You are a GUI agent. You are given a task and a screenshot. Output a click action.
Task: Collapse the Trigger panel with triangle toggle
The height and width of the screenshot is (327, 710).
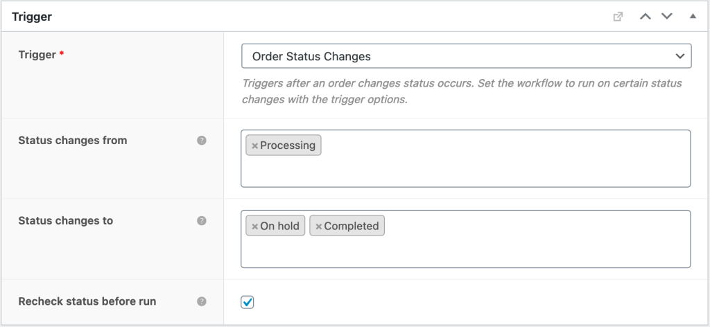pos(693,17)
